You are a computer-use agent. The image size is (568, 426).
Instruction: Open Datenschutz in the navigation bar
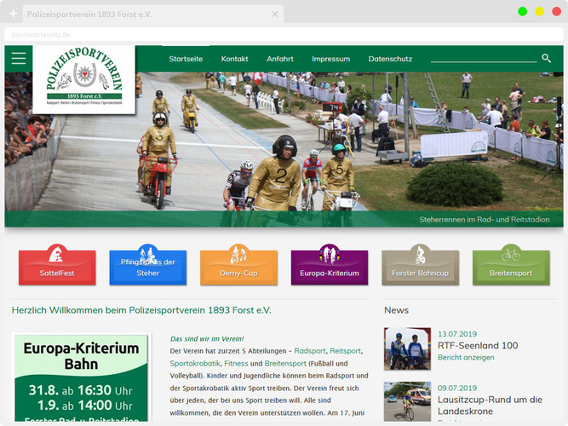point(390,59)
